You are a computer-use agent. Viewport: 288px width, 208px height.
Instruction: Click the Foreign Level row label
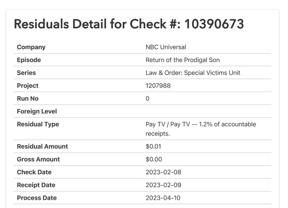pos(37,111)
